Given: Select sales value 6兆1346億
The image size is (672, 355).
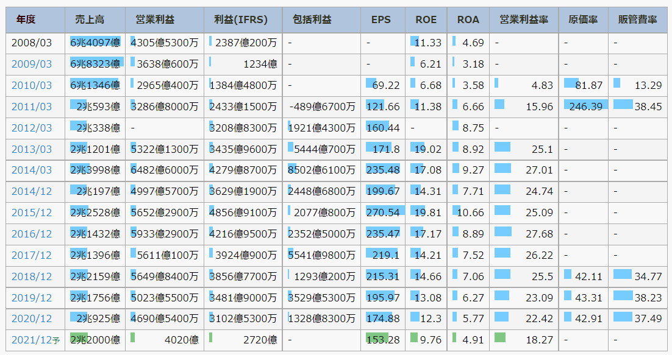Looking at the screenshot, I should [95, 85].
